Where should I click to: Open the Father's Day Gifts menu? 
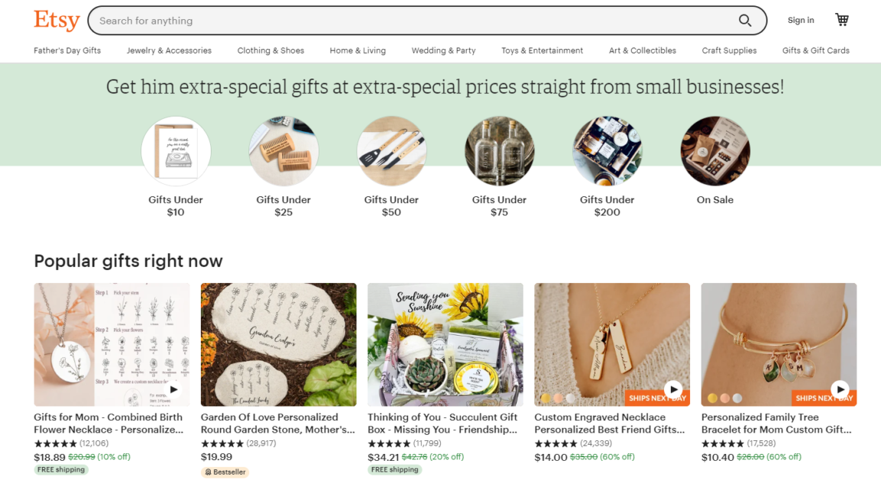point(67,50)
